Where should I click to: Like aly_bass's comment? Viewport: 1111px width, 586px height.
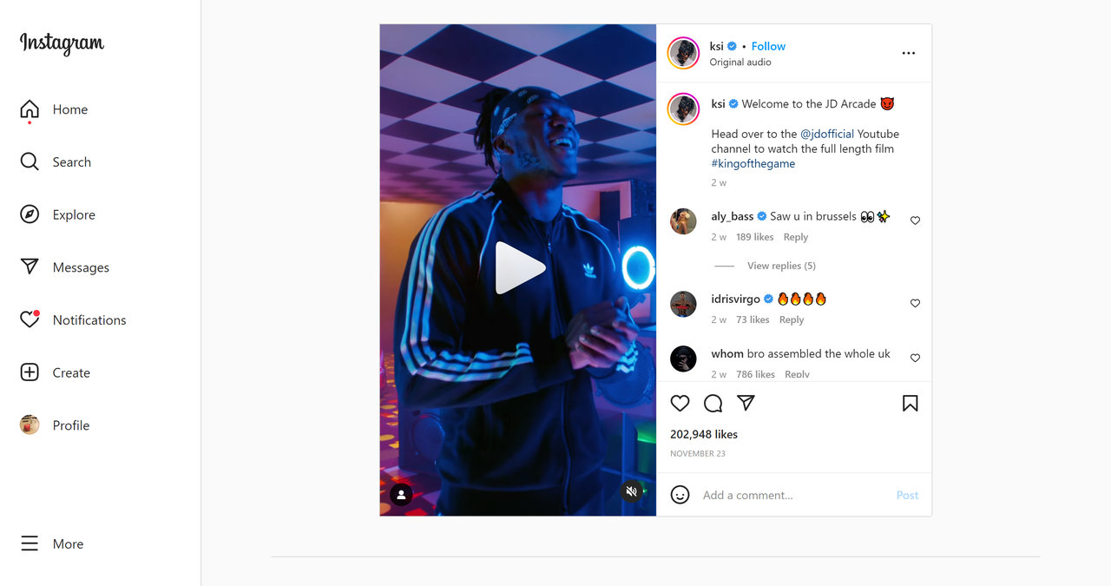915,221
